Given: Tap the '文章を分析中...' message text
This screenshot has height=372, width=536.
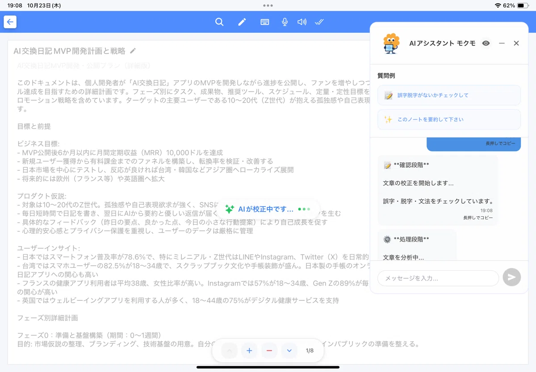Looking at the screenshot, I should (x=403, y=257).
